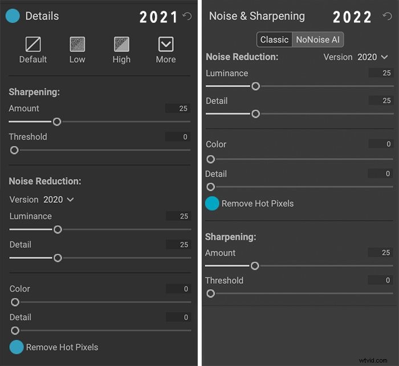Reset the Noise & Sharpening pane
This screenshot has height=366, width=399.
tap(387, 17)
